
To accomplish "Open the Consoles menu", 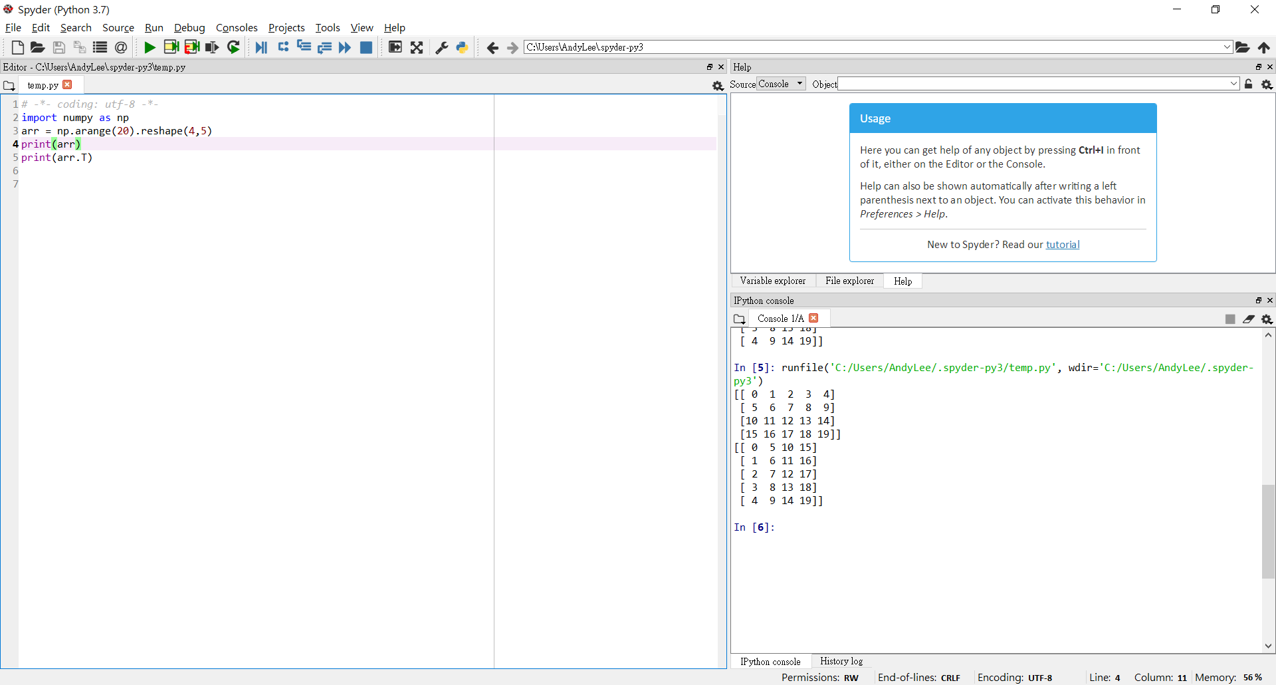I will point(236,28).
